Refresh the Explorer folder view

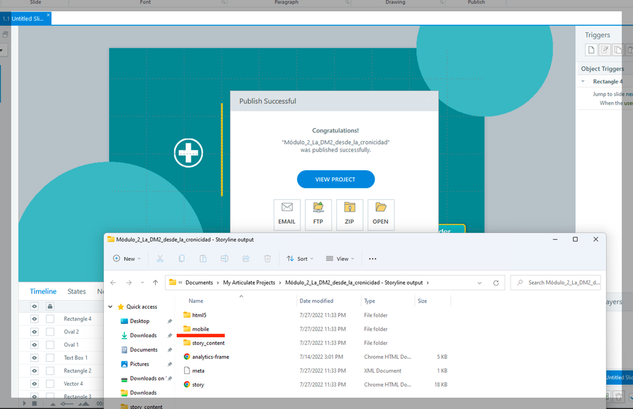(496, 283)
